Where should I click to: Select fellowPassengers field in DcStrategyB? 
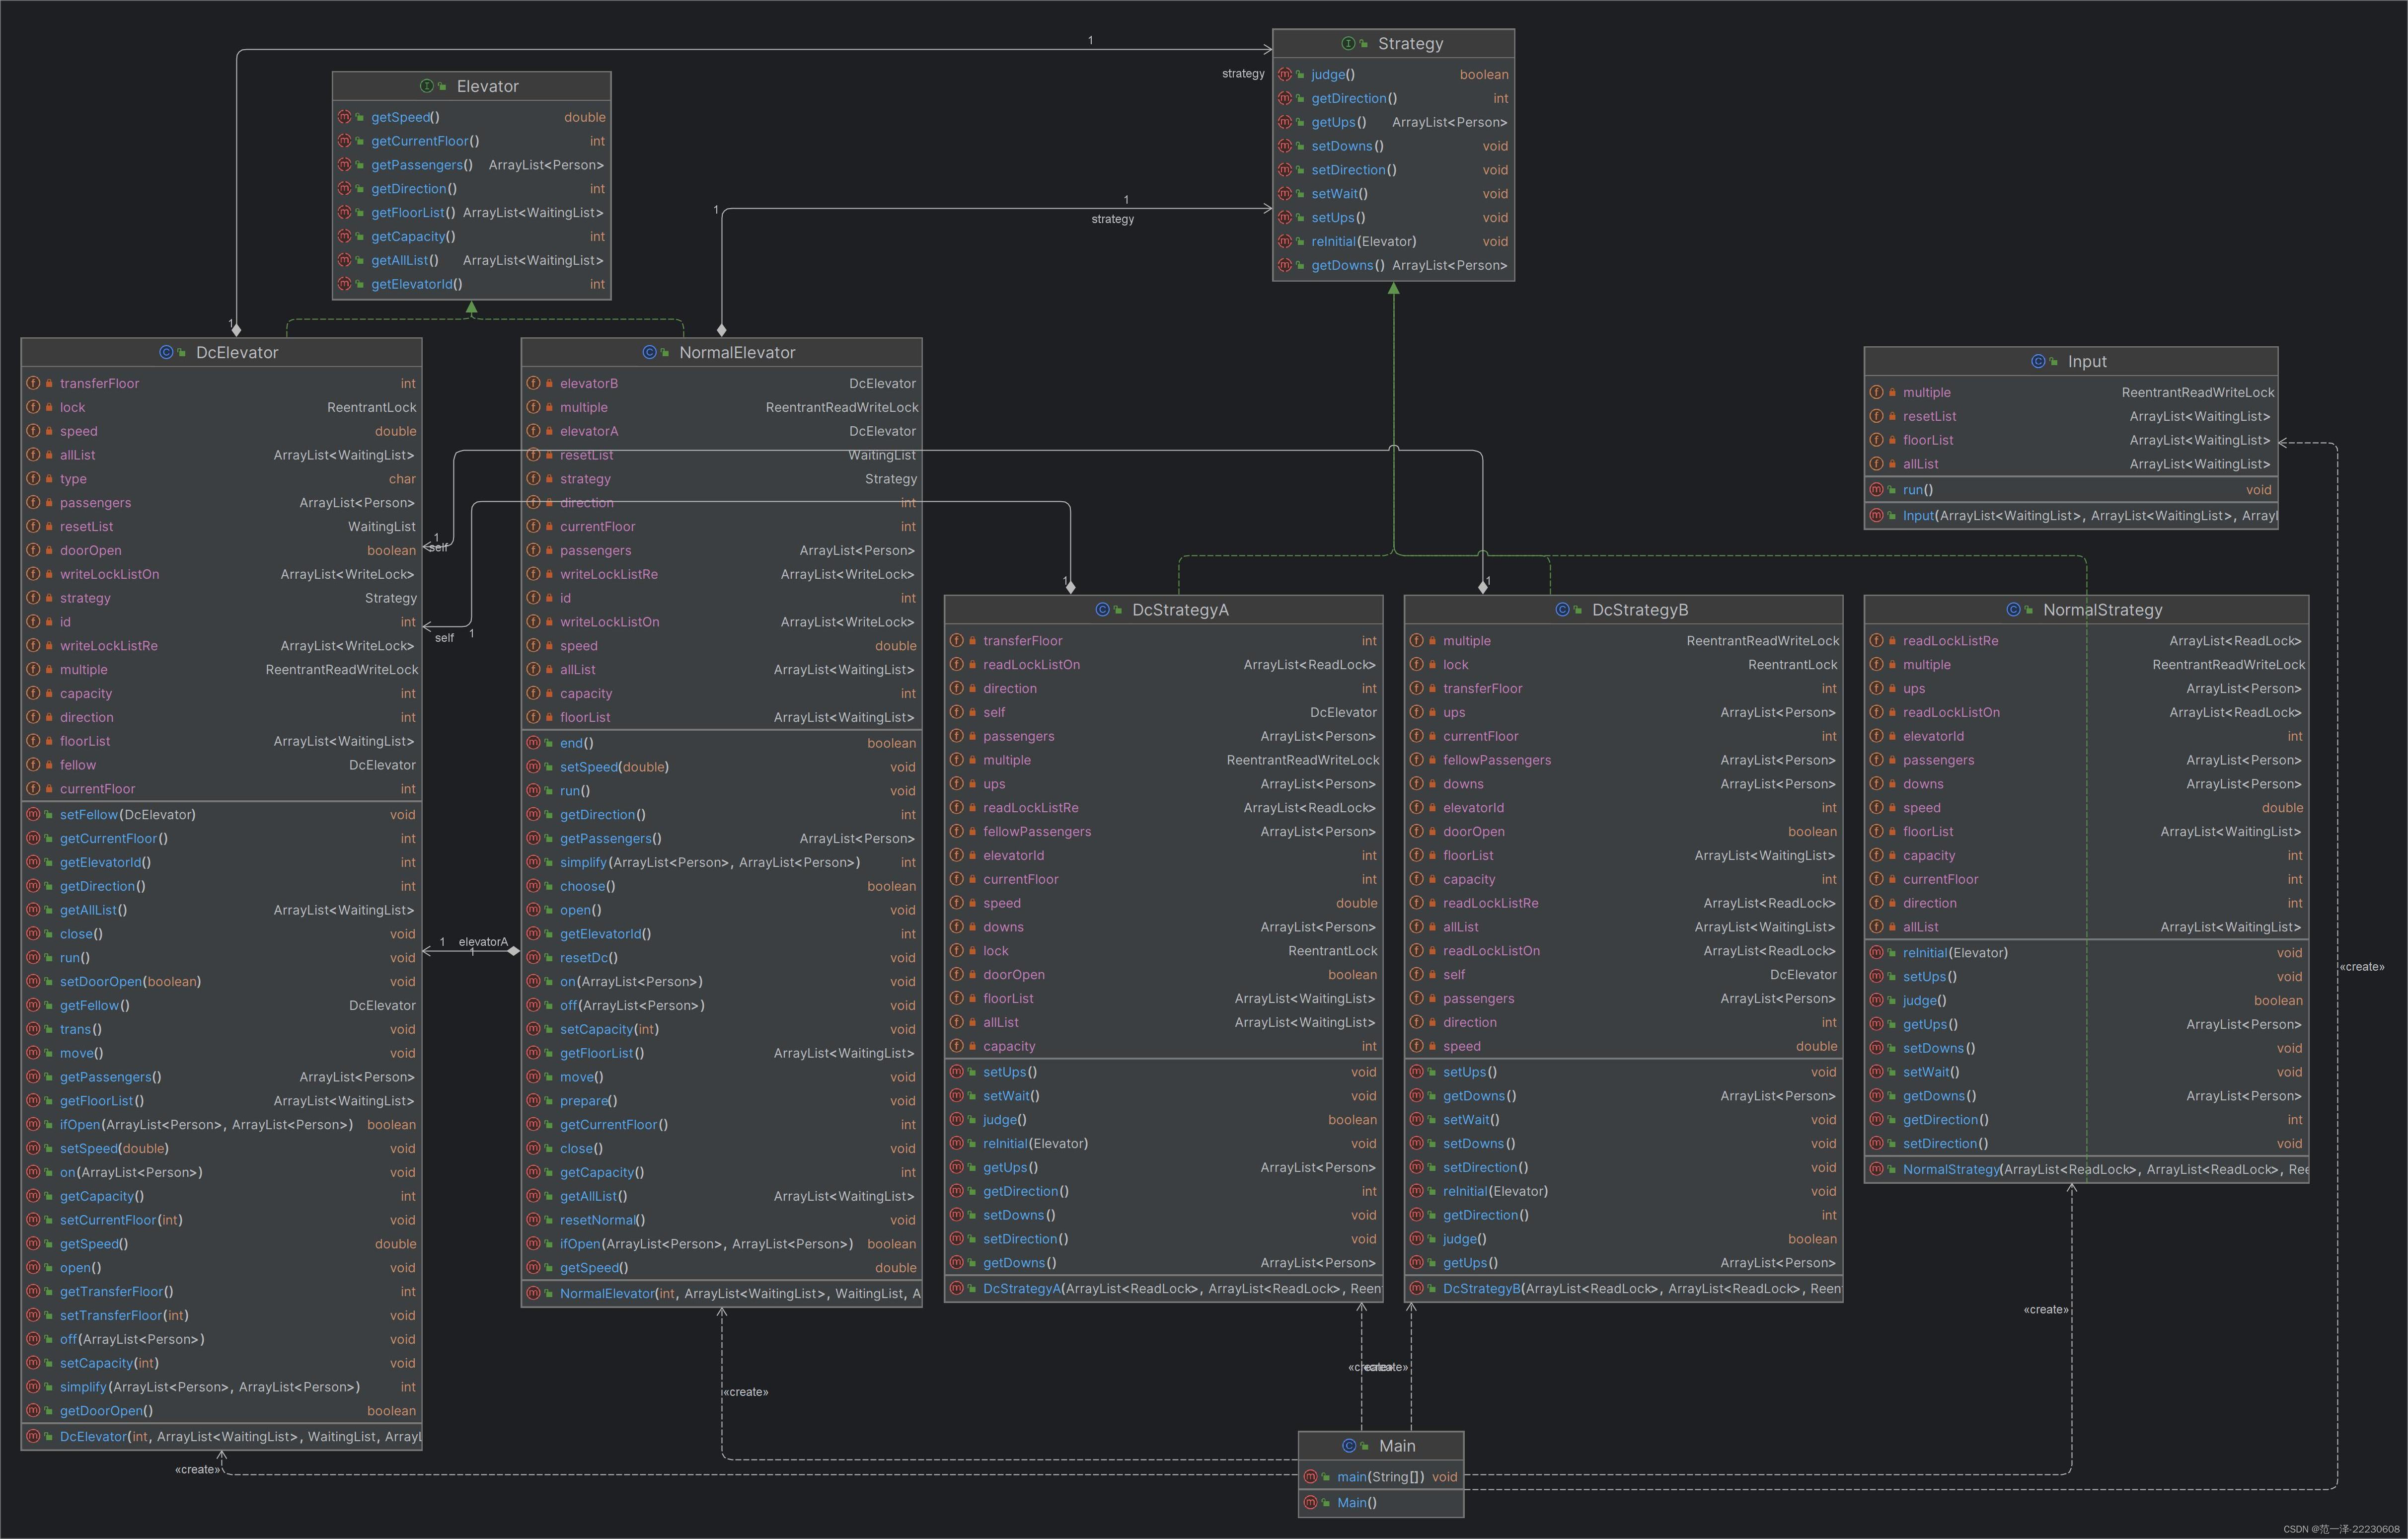pos(1496,761)
